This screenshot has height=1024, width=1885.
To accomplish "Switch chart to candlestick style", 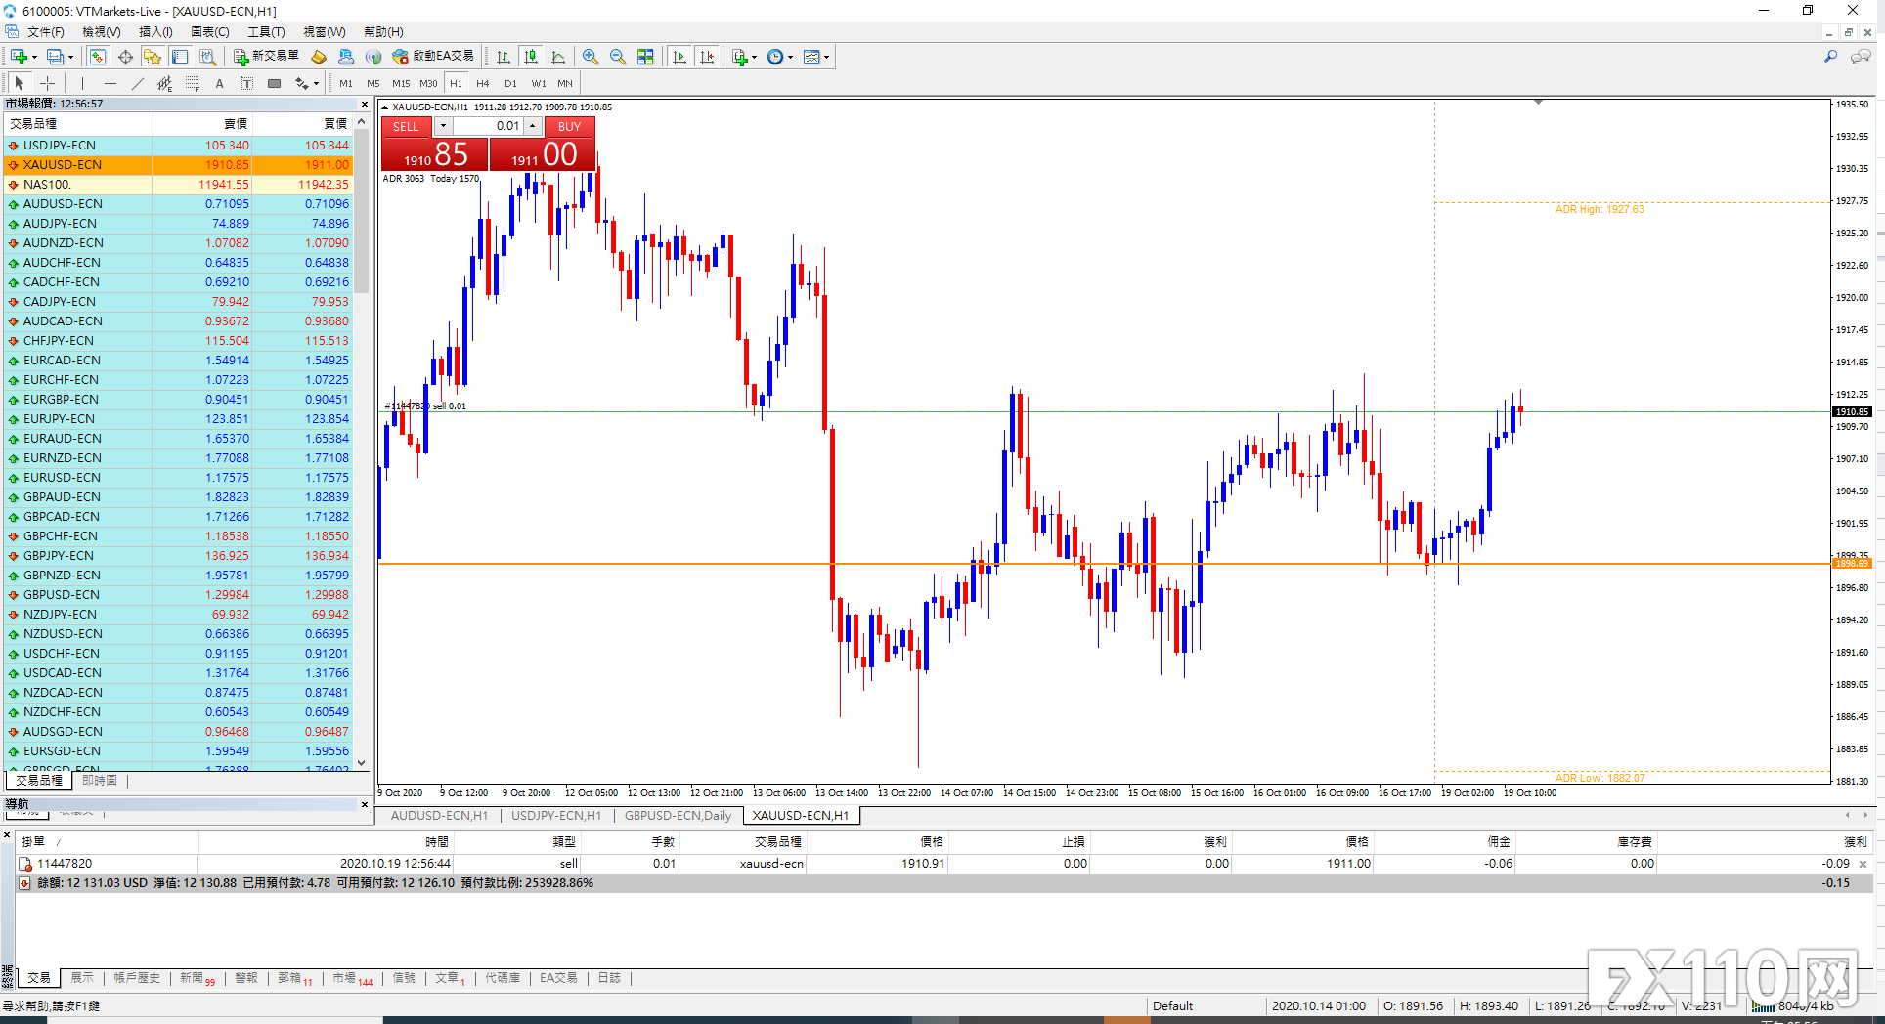I will tap(531, 57).
